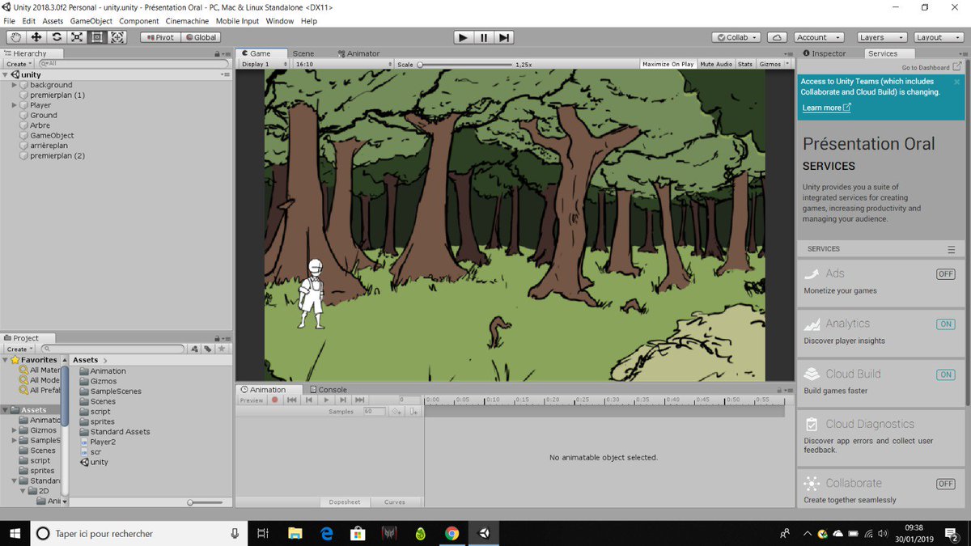Select the Rect transform tool
This screenshot has height=546, width=971.
[97, 37]
